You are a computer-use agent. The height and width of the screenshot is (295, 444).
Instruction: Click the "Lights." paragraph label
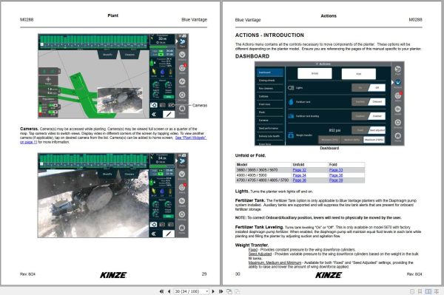(x=242, y=191)
